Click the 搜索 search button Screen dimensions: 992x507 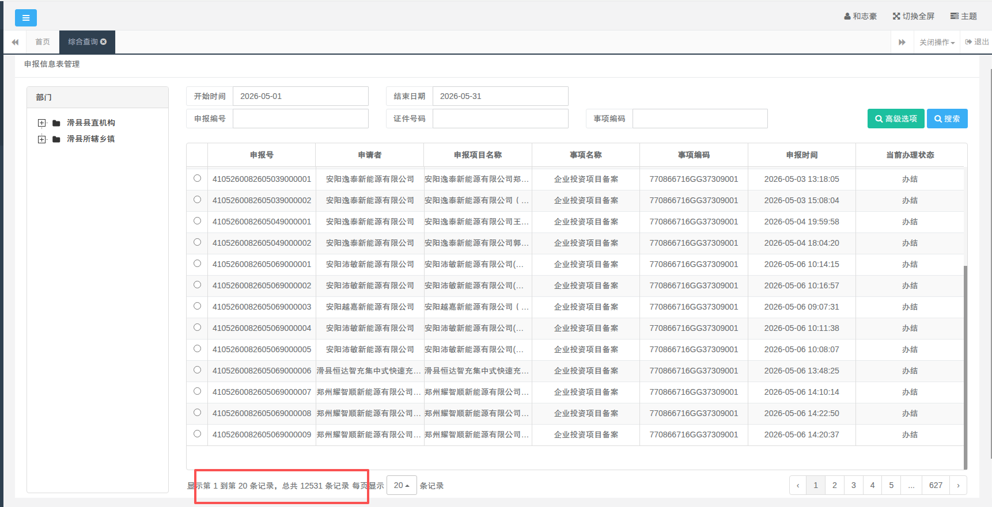[947, 119]
